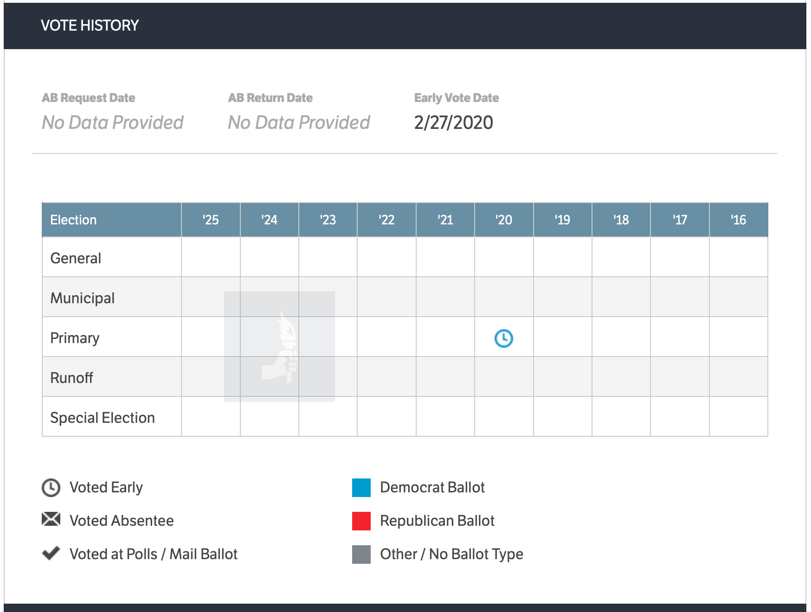
Task: Click the General row label
Action: point(76,258)
